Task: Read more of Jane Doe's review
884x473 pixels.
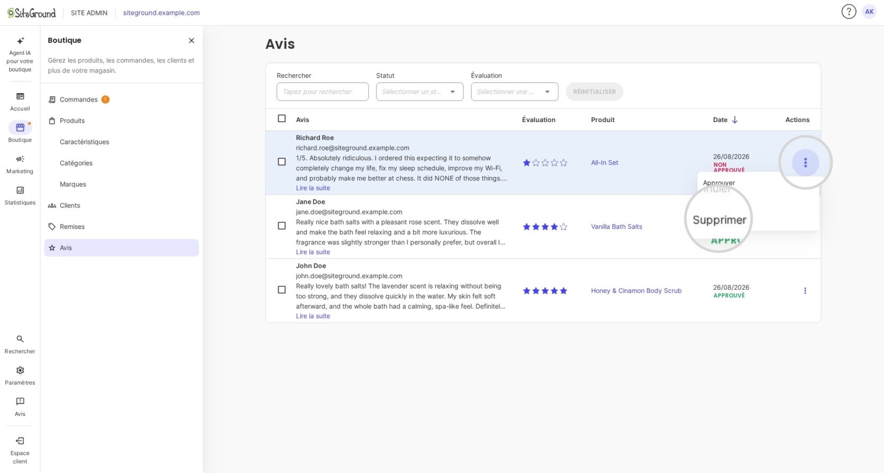Action: (313, 252)
